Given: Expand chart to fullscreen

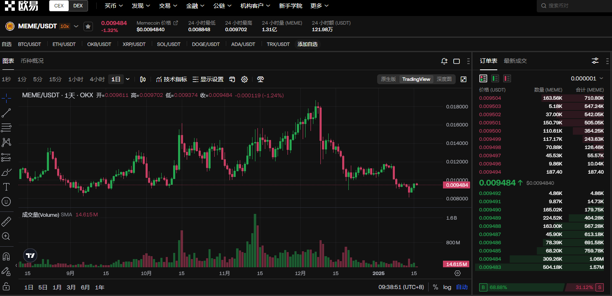Looking at the screenshot, I should coord(464,79).
